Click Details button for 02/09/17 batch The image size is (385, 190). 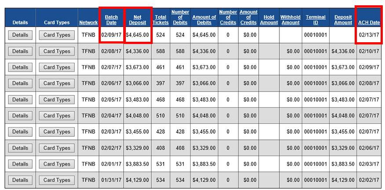pyautogui.click(x=20, y=35)
